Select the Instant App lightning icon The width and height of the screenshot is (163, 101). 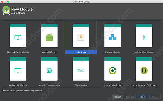(81, 37)
